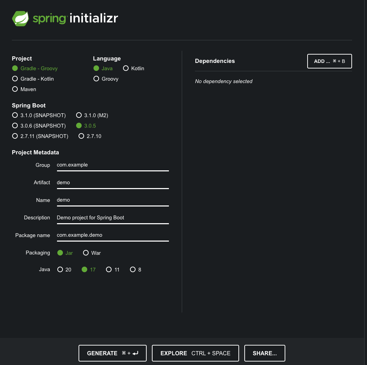Select Java version 11
The height and width of the screenshot is (365, 367).
pyautogui.click(x=113, y=270)
